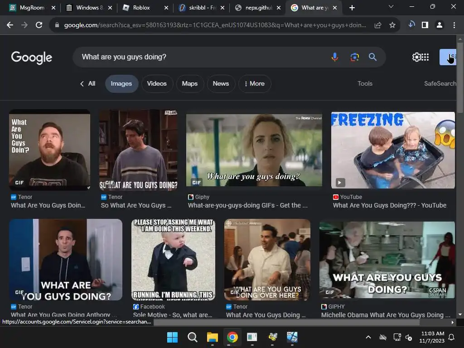Bookmark this page with the star
The height and width of the screenshot is (348, 464).
tap(392, 25)
